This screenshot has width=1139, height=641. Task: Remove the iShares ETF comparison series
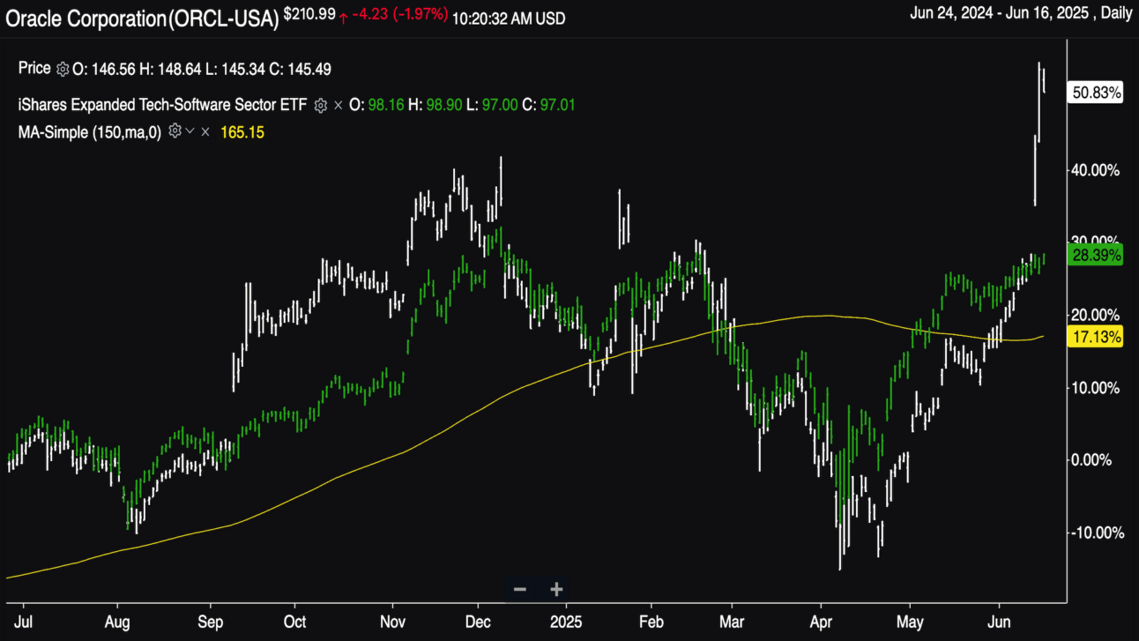(x=339, y=105)
